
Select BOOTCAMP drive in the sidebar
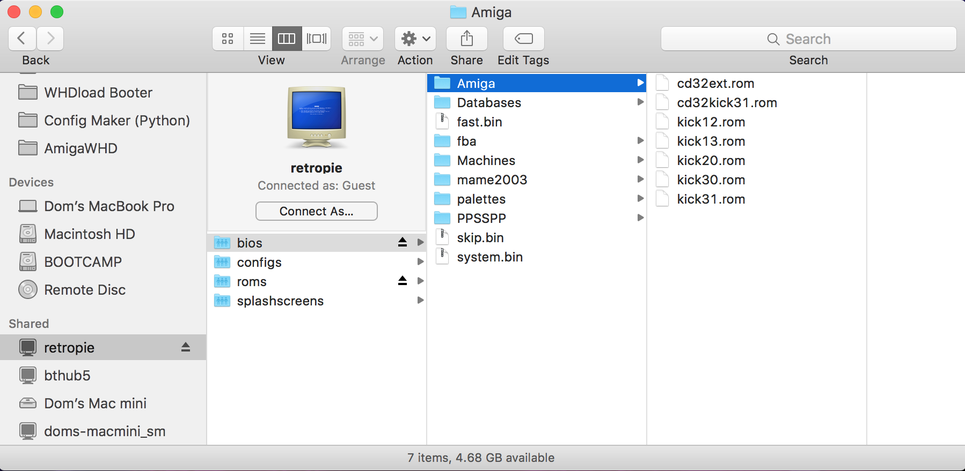103,262
